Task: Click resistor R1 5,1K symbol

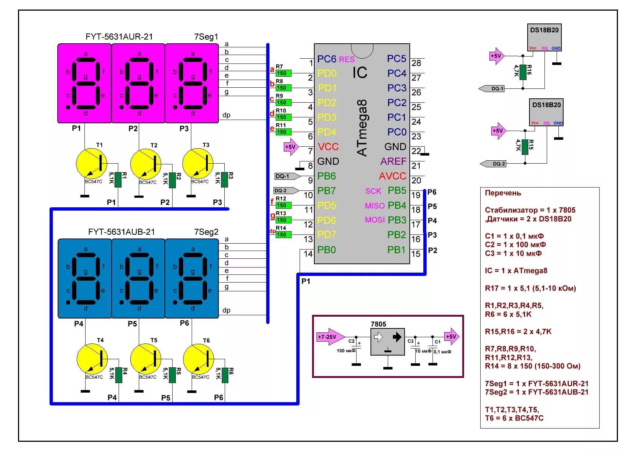Action: [118, 180]
